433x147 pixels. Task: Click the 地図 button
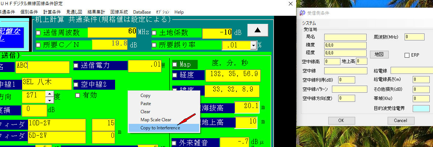point(379,54)
